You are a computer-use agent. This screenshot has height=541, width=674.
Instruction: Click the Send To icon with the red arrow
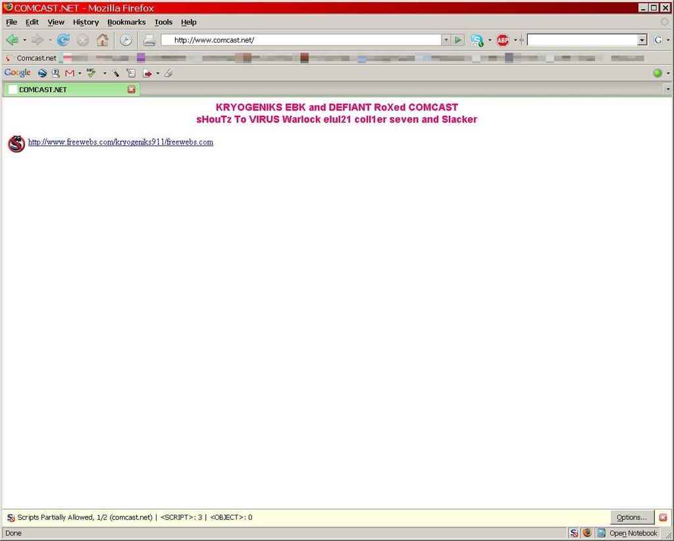147,74
